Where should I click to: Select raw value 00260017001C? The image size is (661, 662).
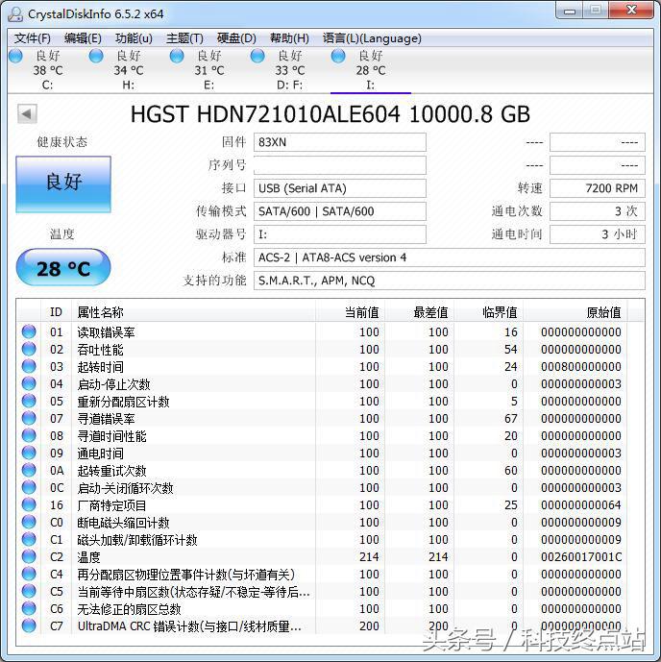[x=581, y=557]
